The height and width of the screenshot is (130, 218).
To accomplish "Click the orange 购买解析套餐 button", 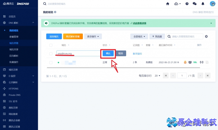I will pyautogui.click(x=73, y=36).
